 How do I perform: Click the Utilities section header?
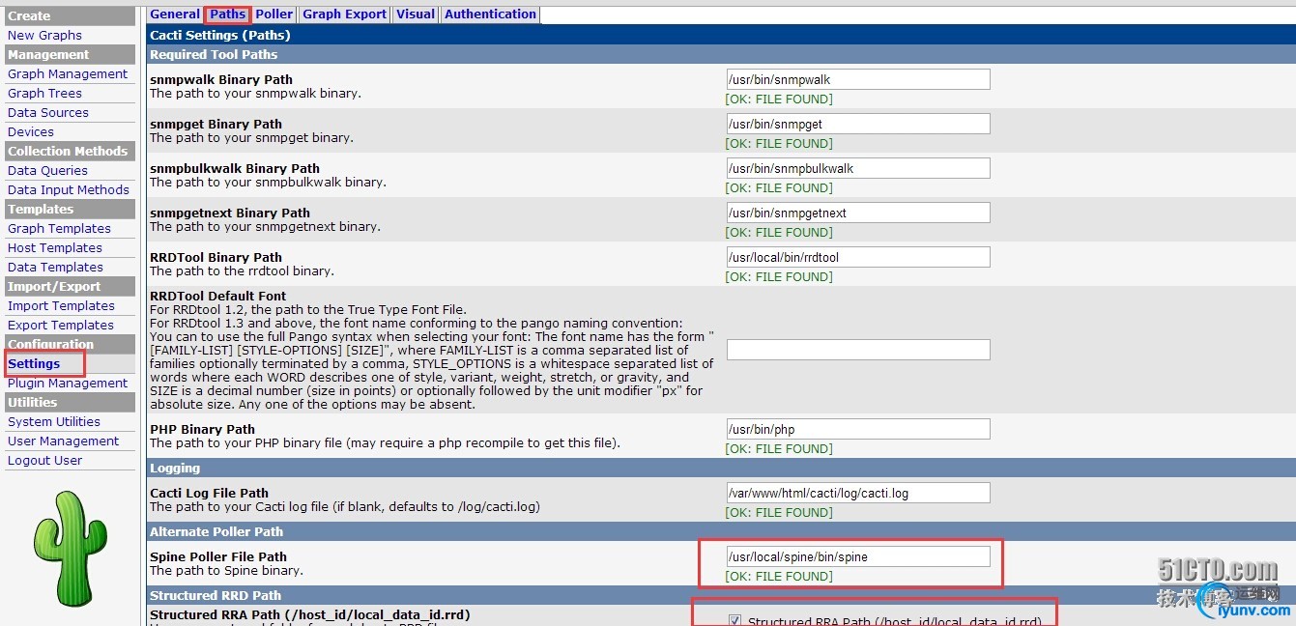click(x=70, y=402)
